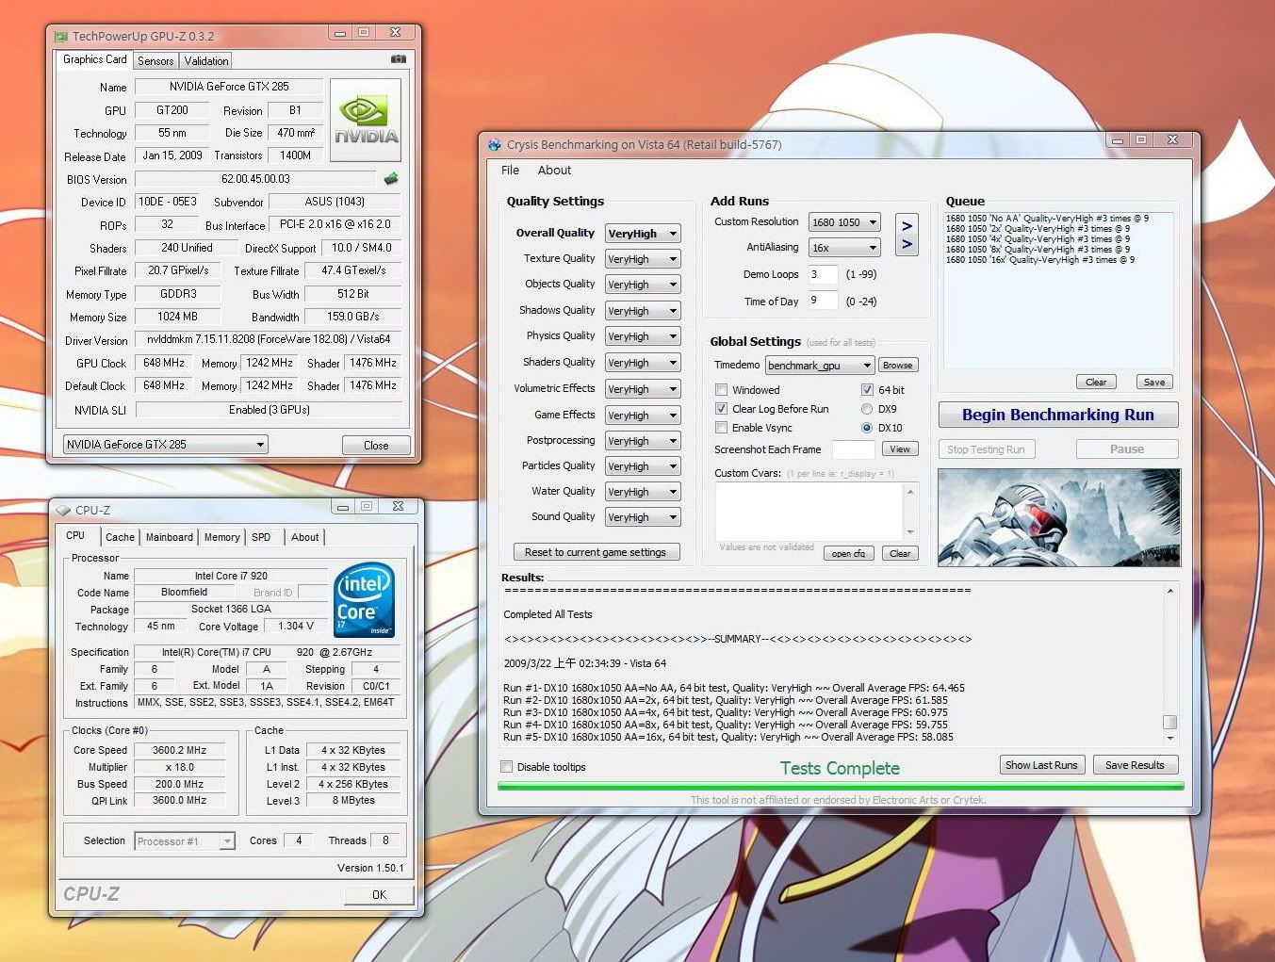Image resolution: width=1275 pixels, height=962 pixels.
Task: Click the BIOS save chip icon in GPU-Z
Action: 391,178
